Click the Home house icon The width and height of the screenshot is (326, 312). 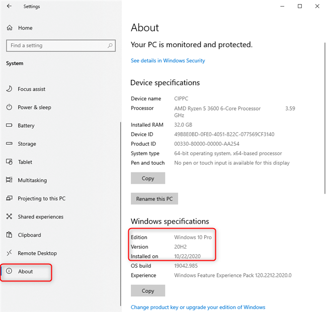coord(10,28)
